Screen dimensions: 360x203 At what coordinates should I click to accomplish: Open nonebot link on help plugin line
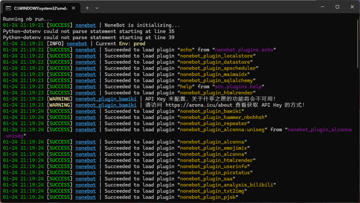(x=86, y=87)
